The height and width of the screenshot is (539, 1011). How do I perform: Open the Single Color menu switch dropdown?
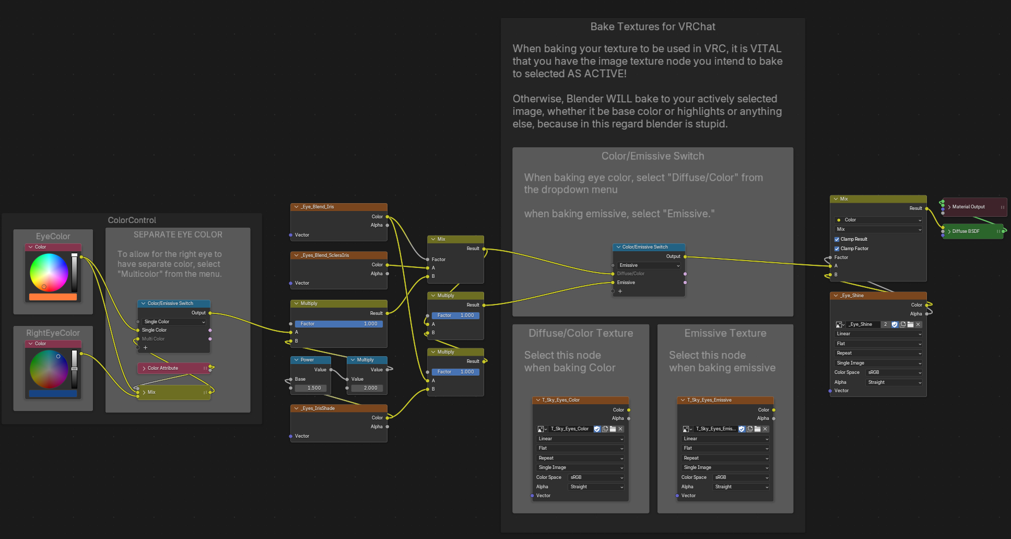(174, 322)
